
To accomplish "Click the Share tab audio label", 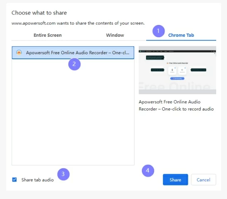I will 37,180.
